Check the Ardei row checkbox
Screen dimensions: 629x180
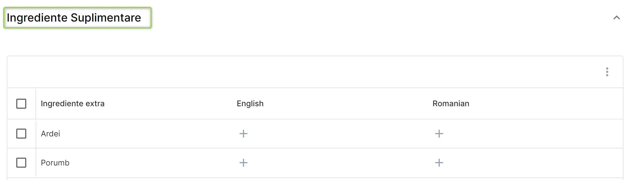21,134
